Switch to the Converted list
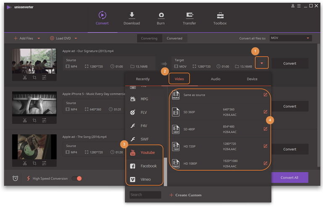Image resolution: width=323 pixels, height=208 pixels. (174, 38)
